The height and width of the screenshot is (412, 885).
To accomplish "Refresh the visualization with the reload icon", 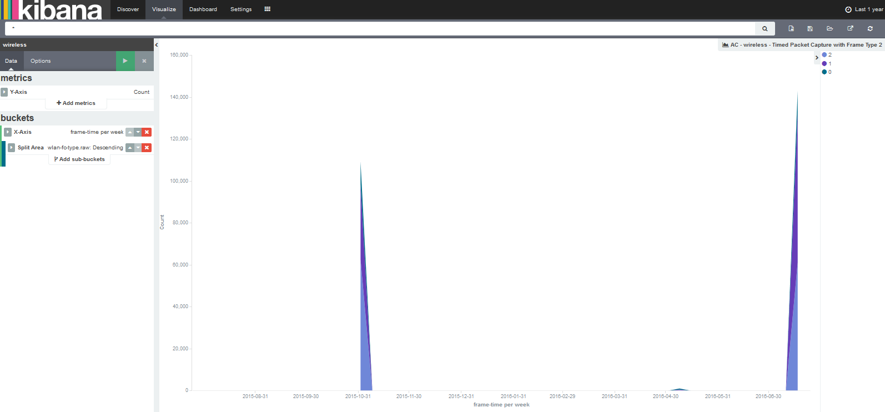I will tap(870, 28).
